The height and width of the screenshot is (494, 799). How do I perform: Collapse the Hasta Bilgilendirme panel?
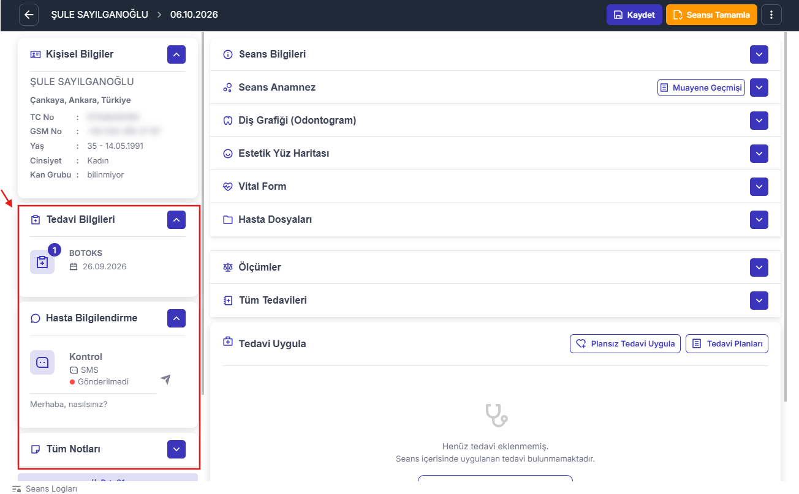pos(176,318)
